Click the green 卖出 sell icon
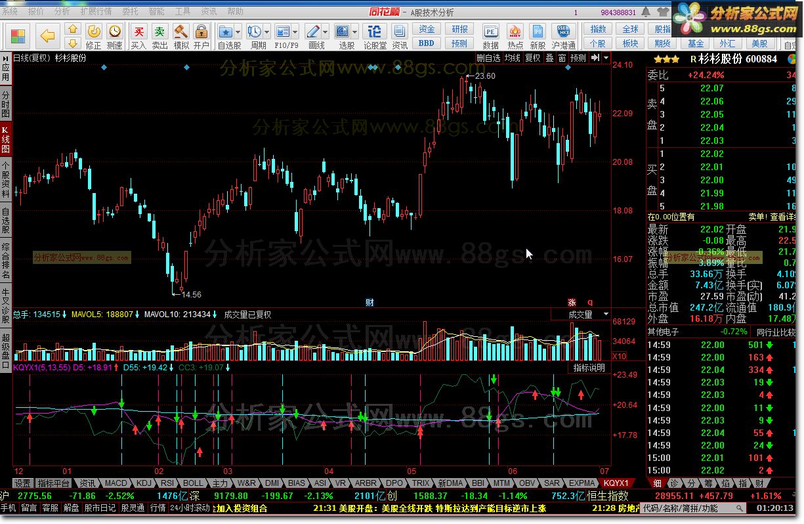Screen dimensions: 804x524 point(159,31)
